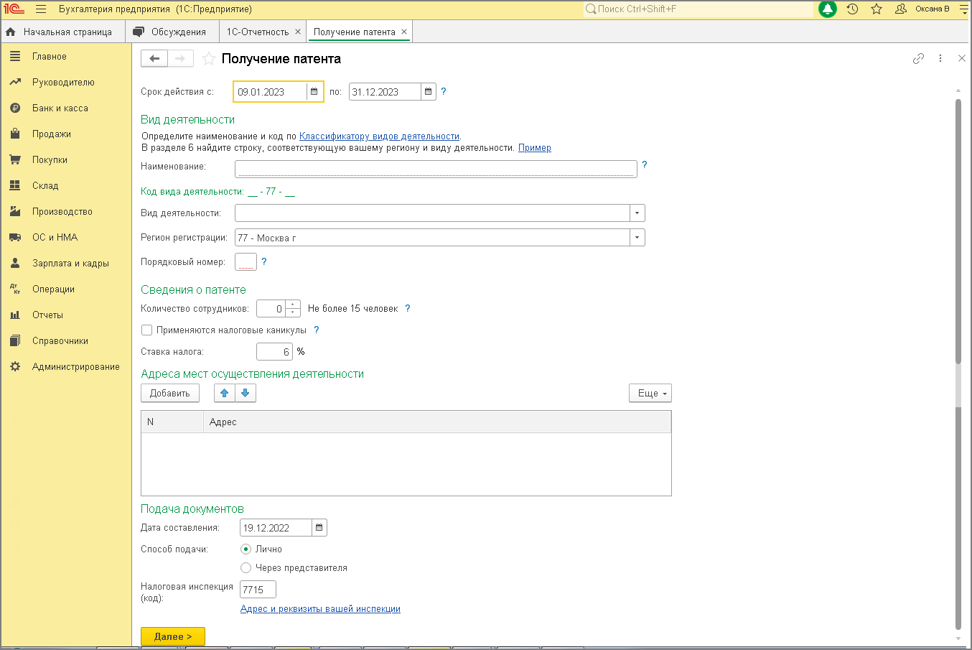Viewport: 972px width, 650px height.
Task: Go back with left arrow button
Action: (x=154, y=59)
